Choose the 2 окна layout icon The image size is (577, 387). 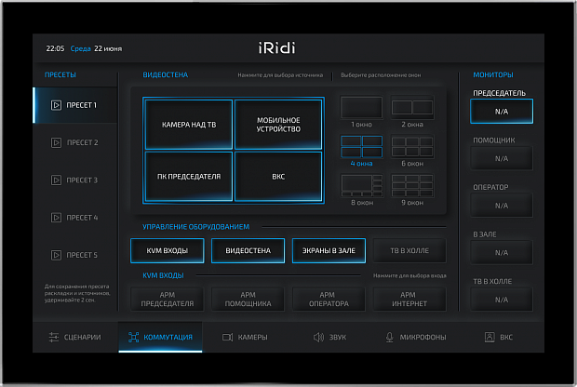411,108
